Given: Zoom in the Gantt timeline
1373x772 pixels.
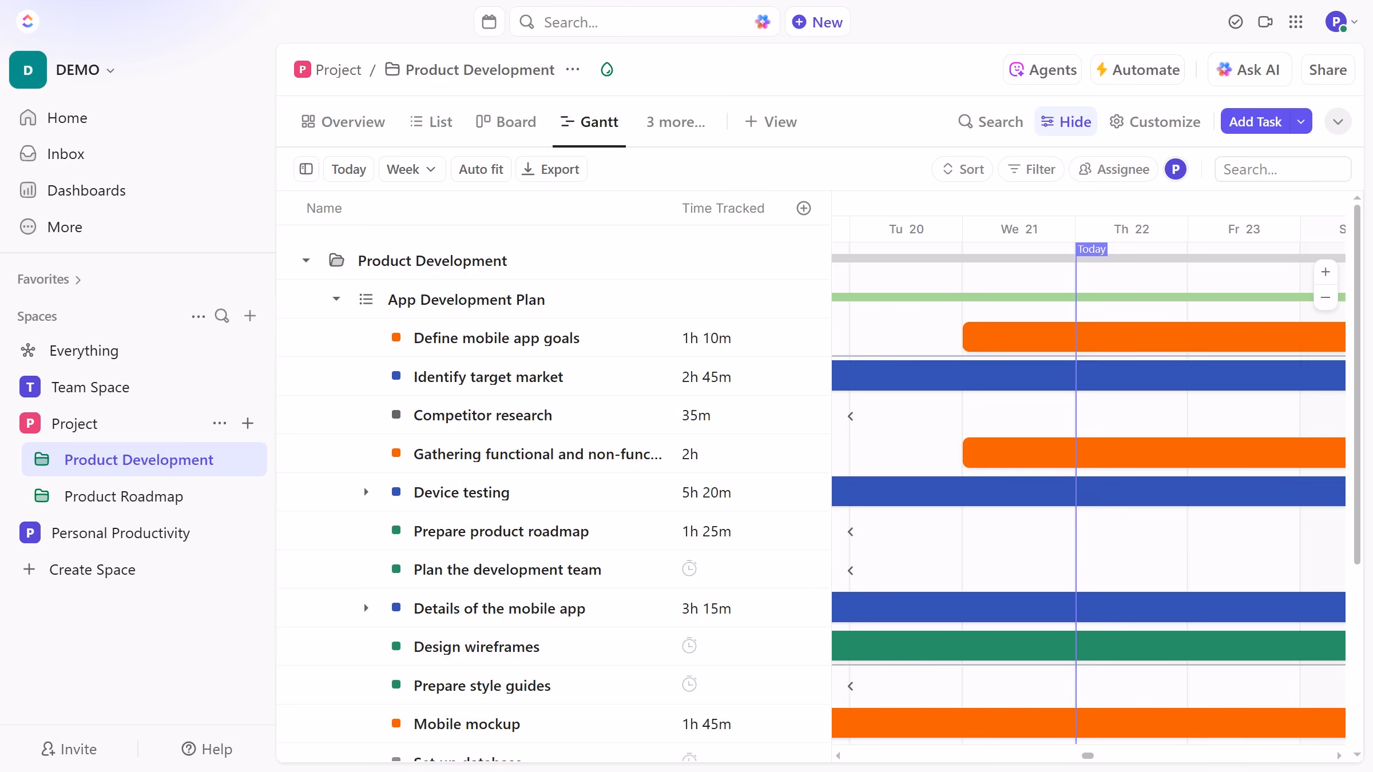Looking at the screenshot, I should tap(1326, 272).
